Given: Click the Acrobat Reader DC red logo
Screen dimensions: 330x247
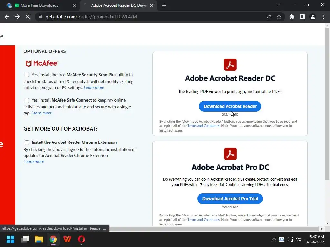Looking at the screenshot, I should pyautogui.click(x=230, y=65).
